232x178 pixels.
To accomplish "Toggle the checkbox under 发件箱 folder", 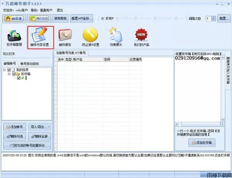I will (19, 78).
